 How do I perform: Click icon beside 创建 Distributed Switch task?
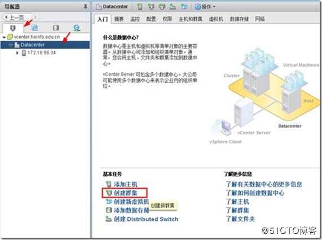tap(109, 219)
